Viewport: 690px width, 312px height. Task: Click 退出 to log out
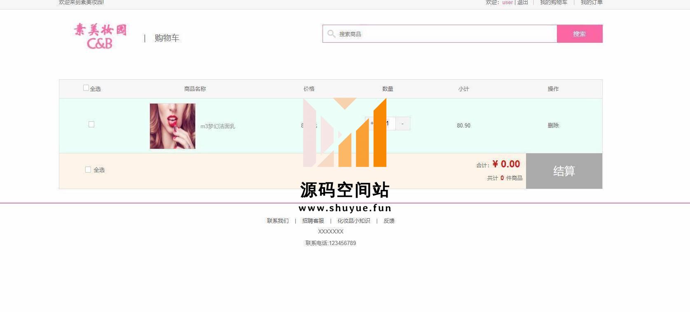[523, 2]
